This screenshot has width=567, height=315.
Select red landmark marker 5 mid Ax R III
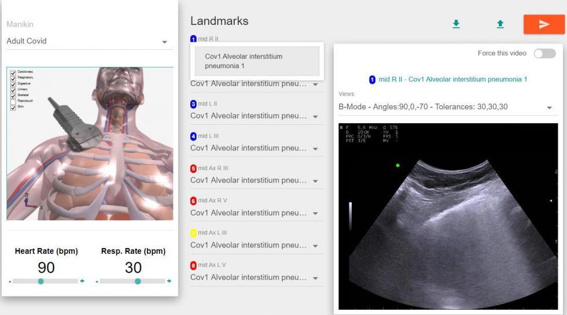[x=193, y=169]
